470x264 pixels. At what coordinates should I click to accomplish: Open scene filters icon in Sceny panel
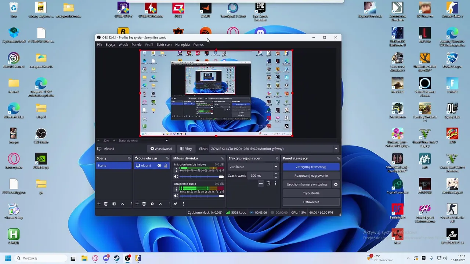[x=114, y=204]
